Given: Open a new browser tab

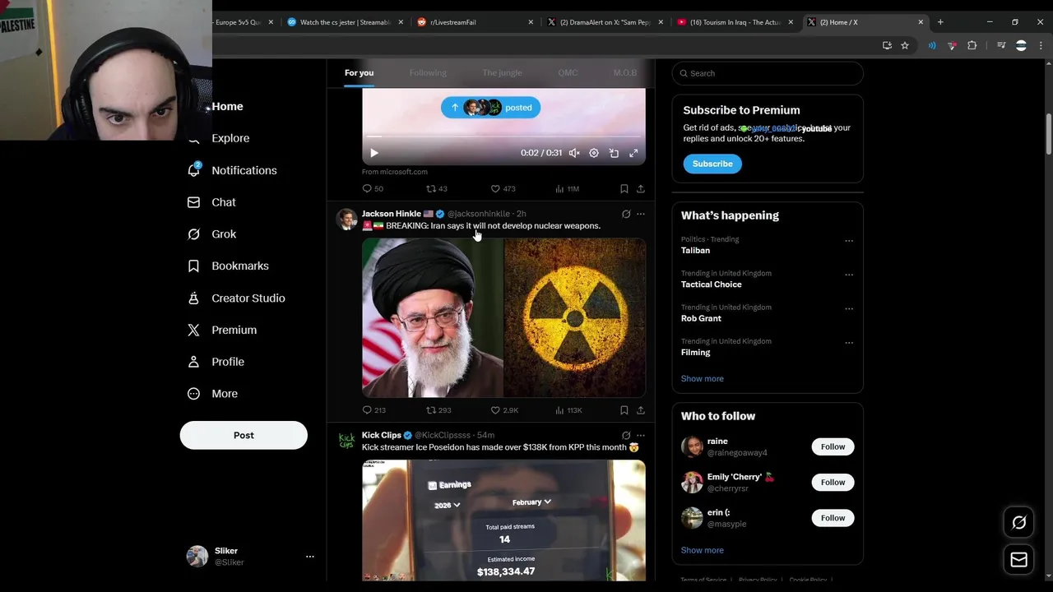Looking at the screenshot, I should [x=940, y=22].
